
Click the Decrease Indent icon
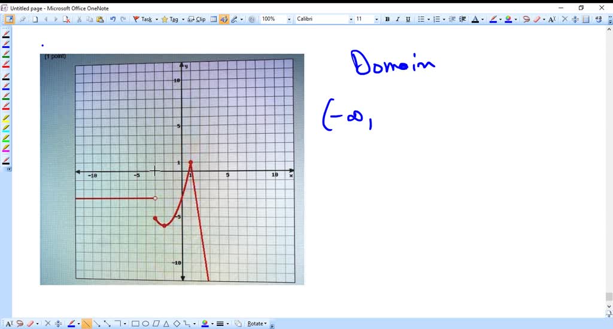(x=452, y=19)
